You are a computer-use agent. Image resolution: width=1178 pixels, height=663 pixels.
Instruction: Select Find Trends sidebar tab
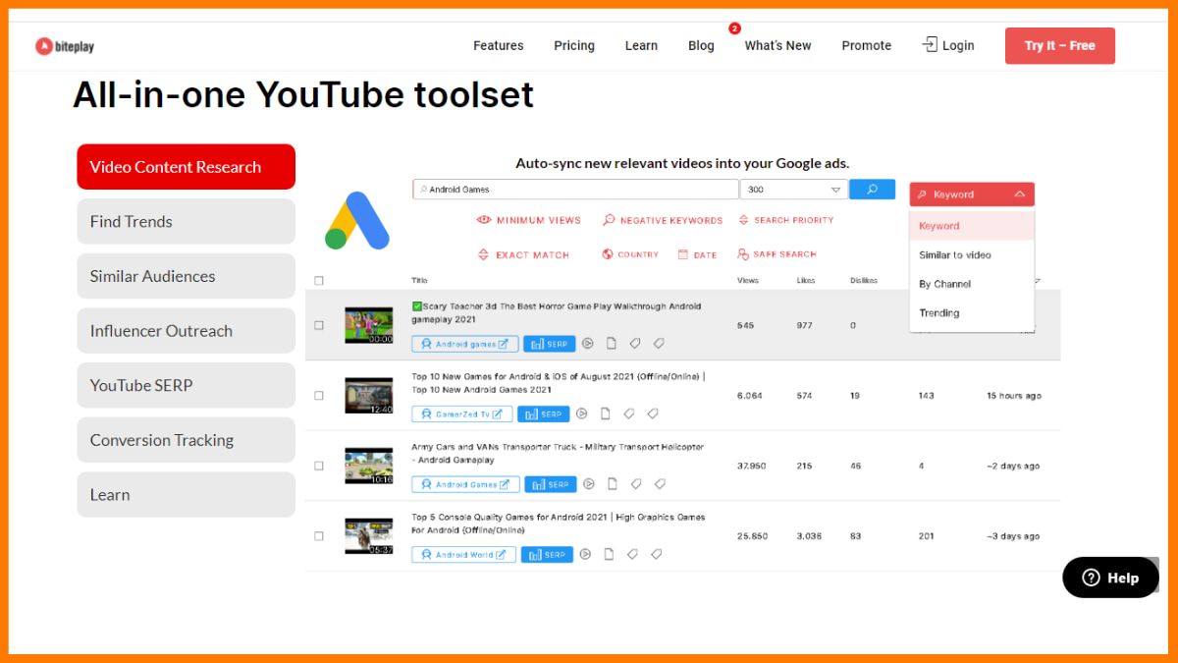point(187,222)
